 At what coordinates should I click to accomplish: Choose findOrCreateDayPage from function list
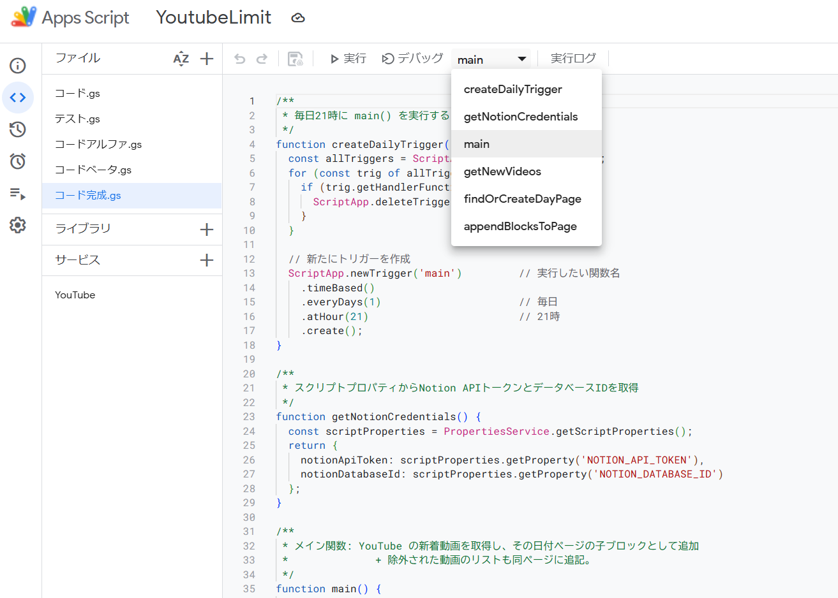coord(526,199)
